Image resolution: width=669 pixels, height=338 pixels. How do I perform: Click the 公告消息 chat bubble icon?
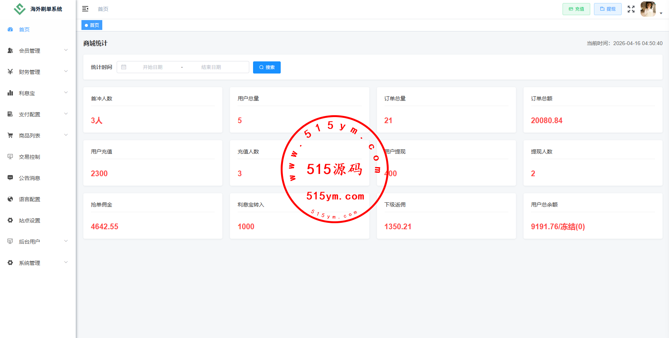[x=10, y=178]
